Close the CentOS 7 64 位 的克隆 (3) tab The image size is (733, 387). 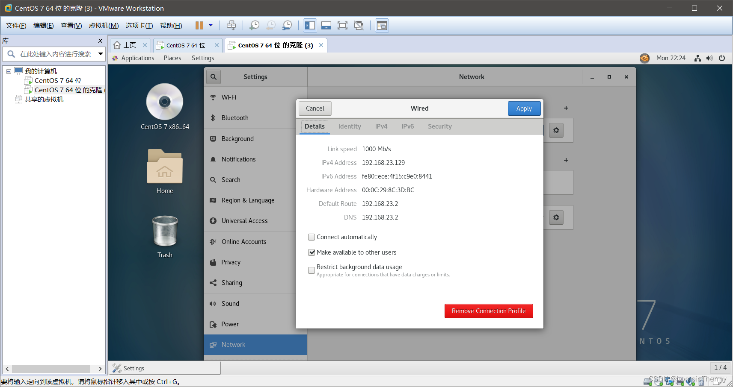point(321,45)
